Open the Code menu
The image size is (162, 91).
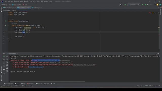(22, 2)
